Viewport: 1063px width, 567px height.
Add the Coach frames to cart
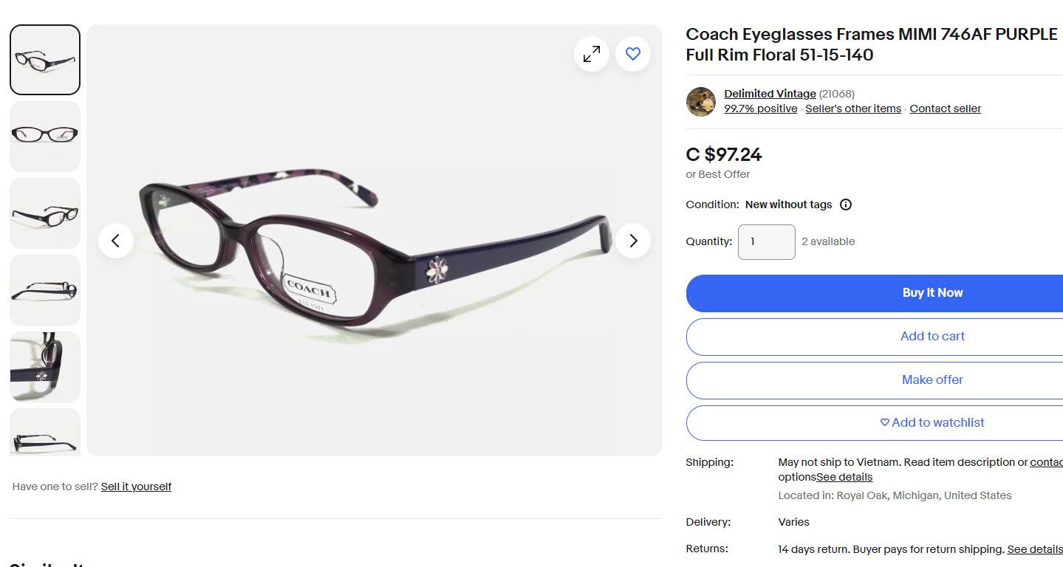[x=932, y=337]
